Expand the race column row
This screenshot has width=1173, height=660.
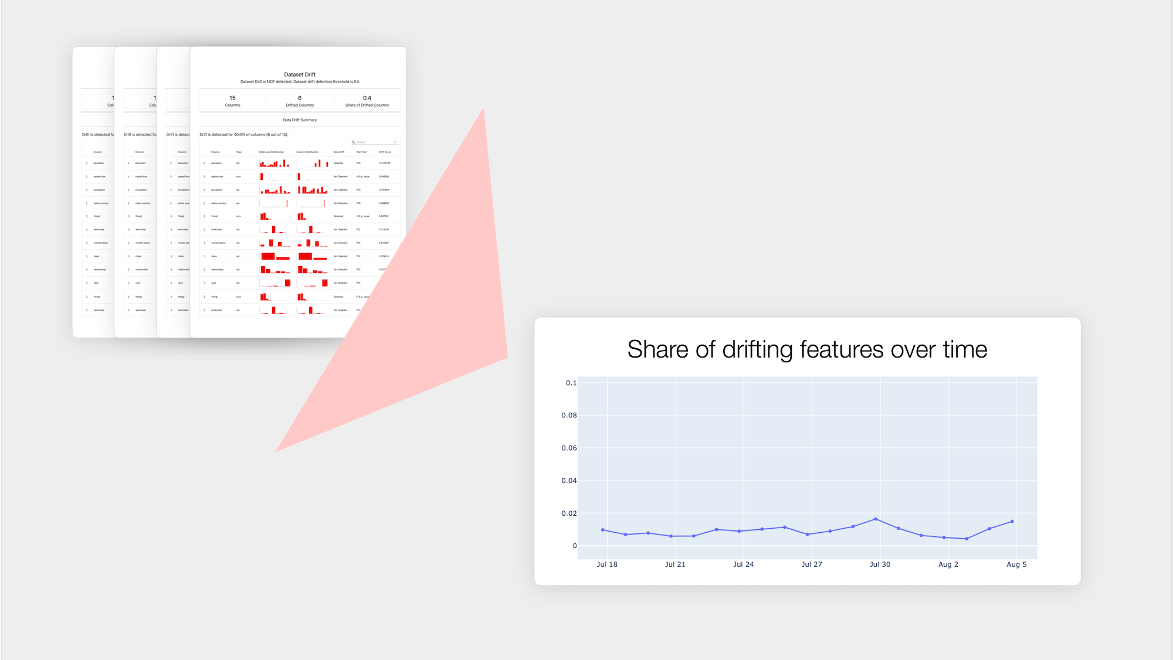click(x=205, y=283)
